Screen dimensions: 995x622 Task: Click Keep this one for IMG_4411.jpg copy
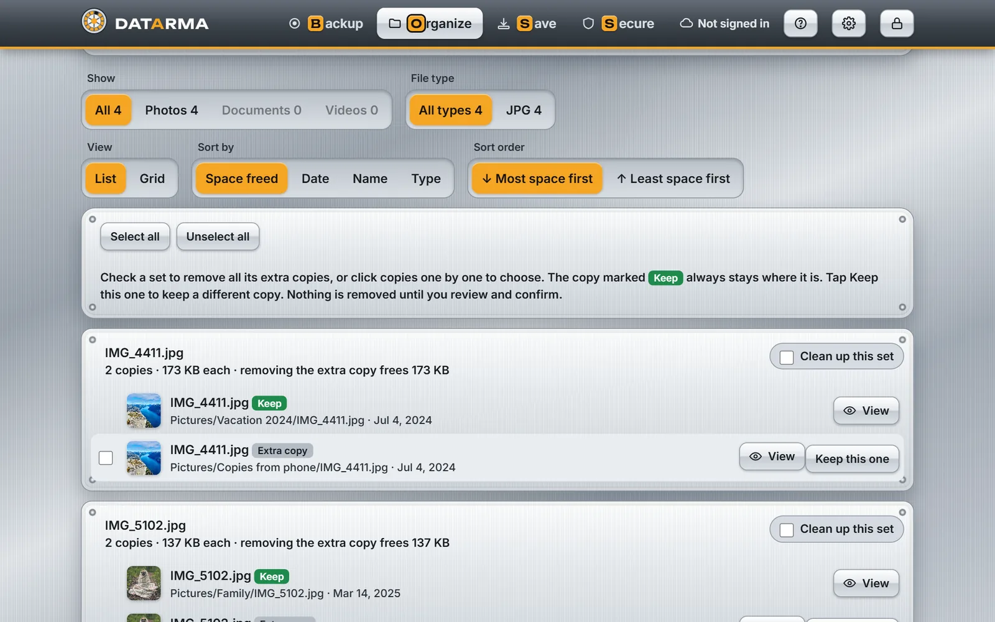pyautogui.click(x=852, y=459)
